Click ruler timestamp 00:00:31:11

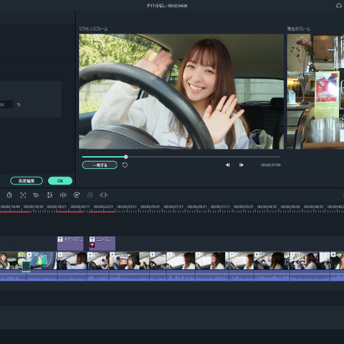coord(220,206)
